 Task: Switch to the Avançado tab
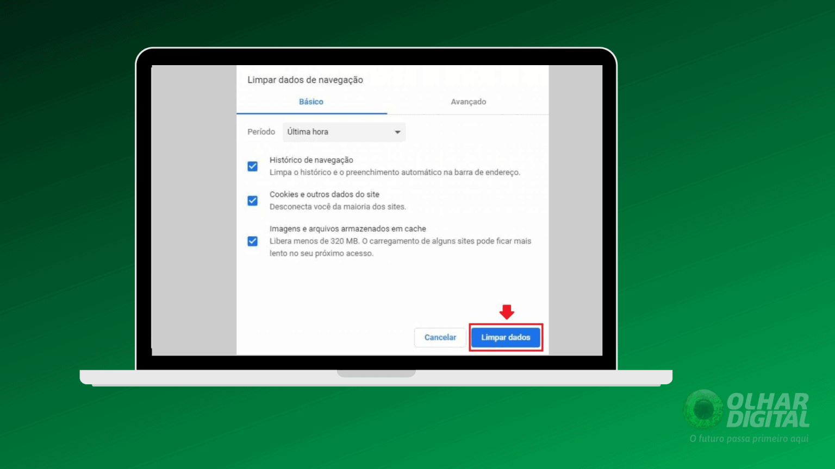pos(468,102)
